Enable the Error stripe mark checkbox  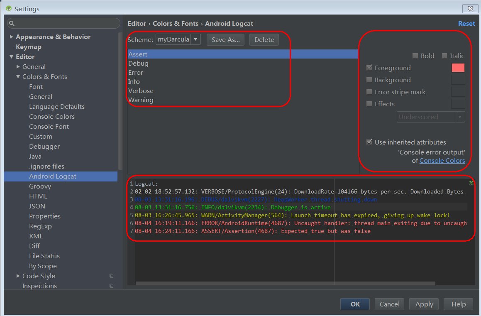(x=369, y=92)
